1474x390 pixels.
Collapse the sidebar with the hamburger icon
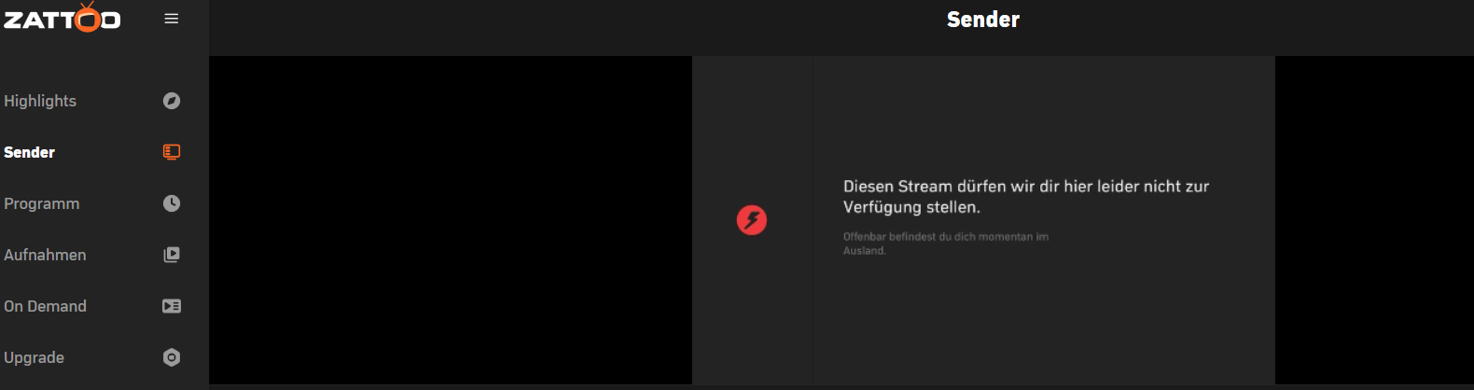pyautogui.click(x=172, y=19)
